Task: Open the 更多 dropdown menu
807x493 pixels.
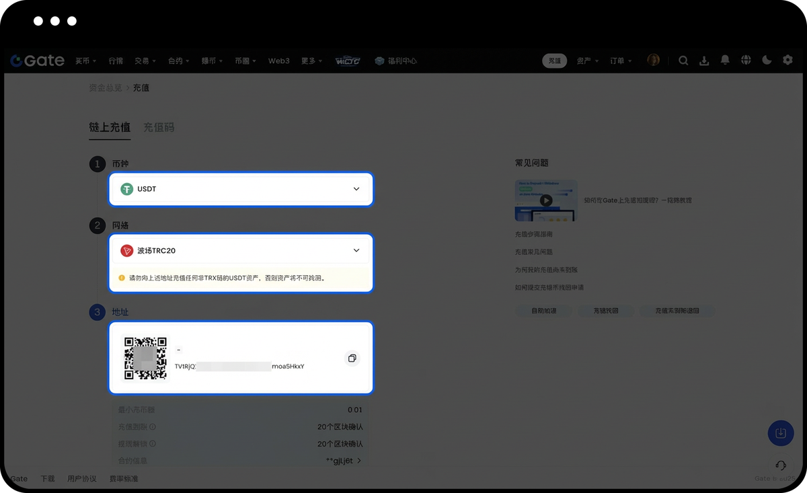Action: point(312,61)
